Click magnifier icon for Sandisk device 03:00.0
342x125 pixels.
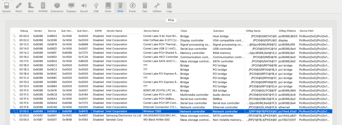14,120
